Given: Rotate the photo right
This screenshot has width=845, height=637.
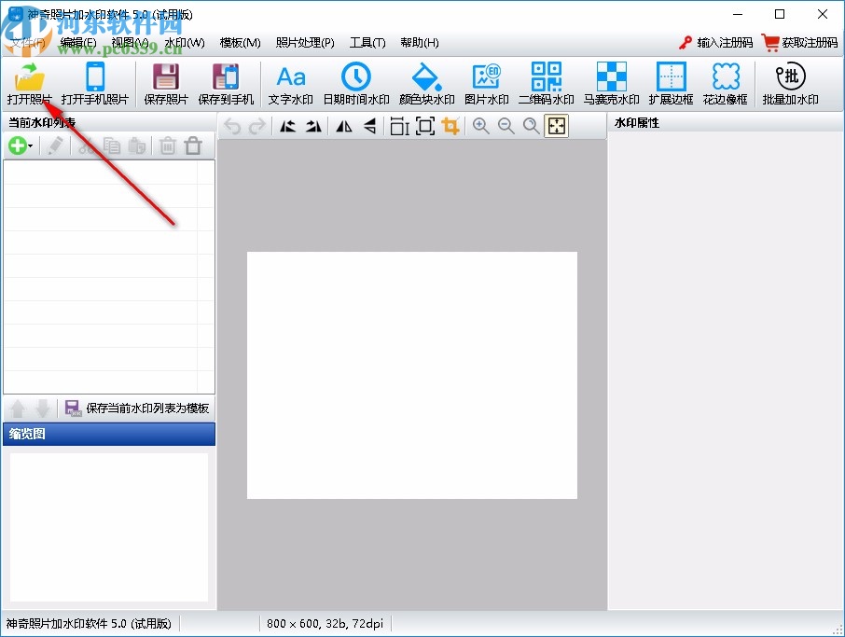Looking at the screenshot, I should 313,126.
